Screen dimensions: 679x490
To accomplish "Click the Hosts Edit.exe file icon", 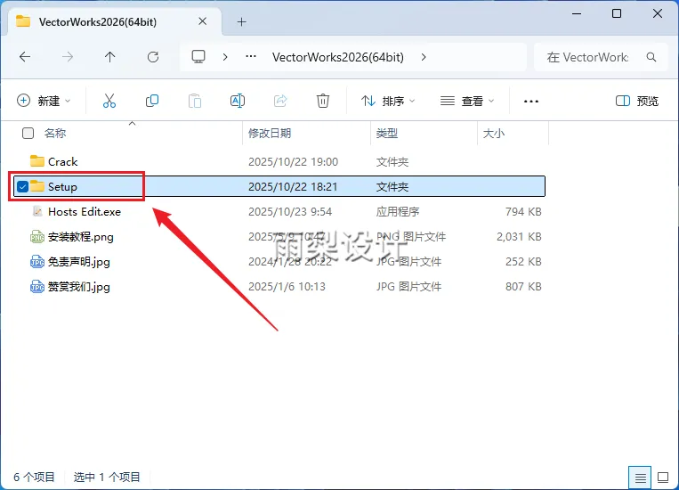I will pos(37,212).
